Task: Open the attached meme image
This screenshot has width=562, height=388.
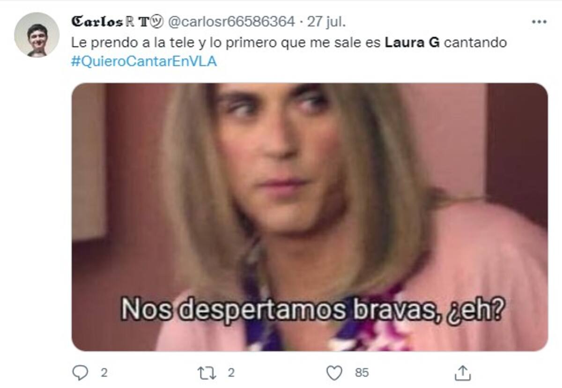Action: pos(310,217)
